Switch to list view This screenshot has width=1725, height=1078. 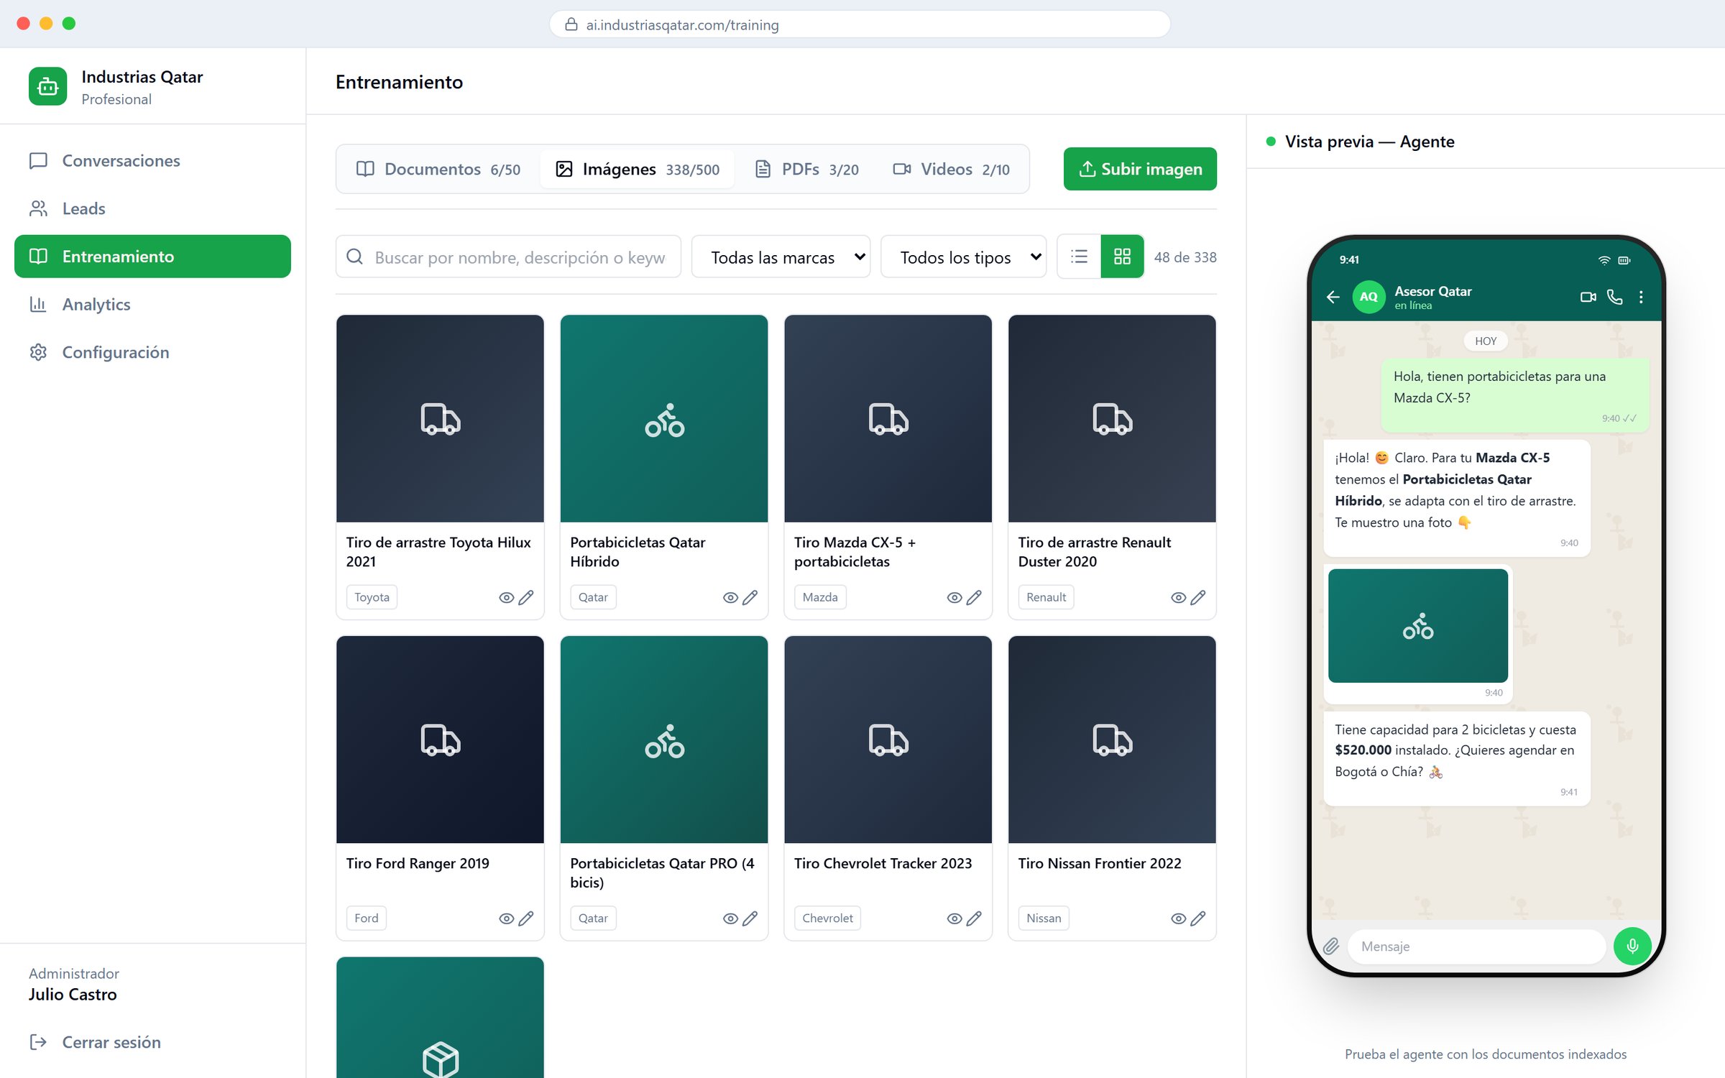tap(1079, 257)
